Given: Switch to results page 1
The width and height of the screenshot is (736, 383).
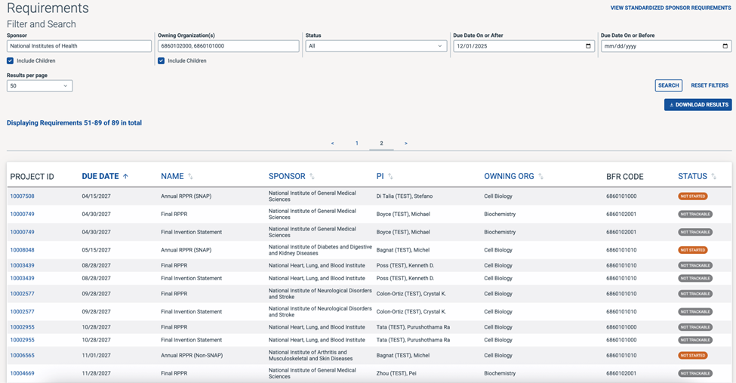Looking at the screenshot, I should (357, 143).
